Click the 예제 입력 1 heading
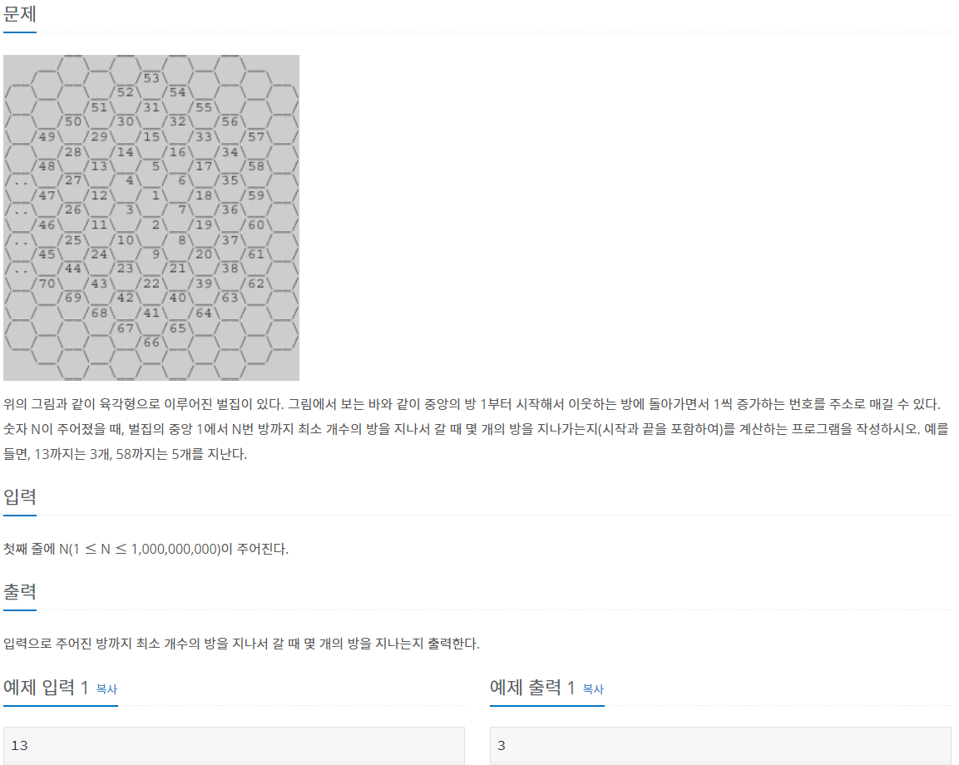Image resolution: width=959 pixels, height=765 pixels. (x=47, y=687)
